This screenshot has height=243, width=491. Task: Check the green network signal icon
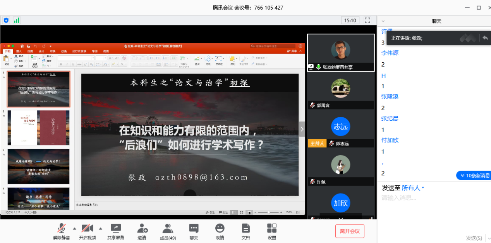tap(17, 20)
